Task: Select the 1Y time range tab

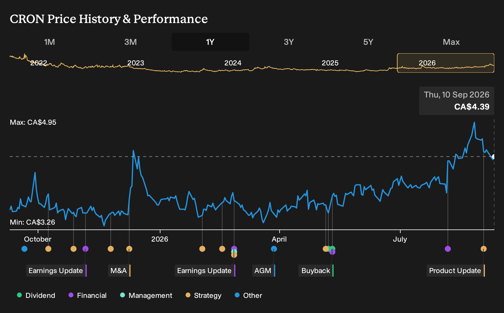Action: (210, 42)
